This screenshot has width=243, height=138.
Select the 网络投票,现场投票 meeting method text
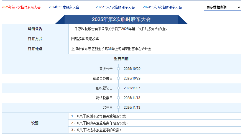click(85, 39)
